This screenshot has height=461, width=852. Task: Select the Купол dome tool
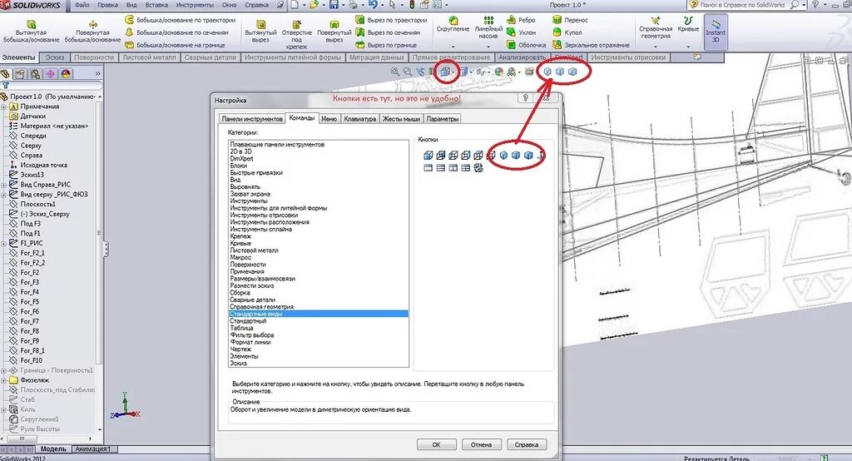tap(567, 32)
